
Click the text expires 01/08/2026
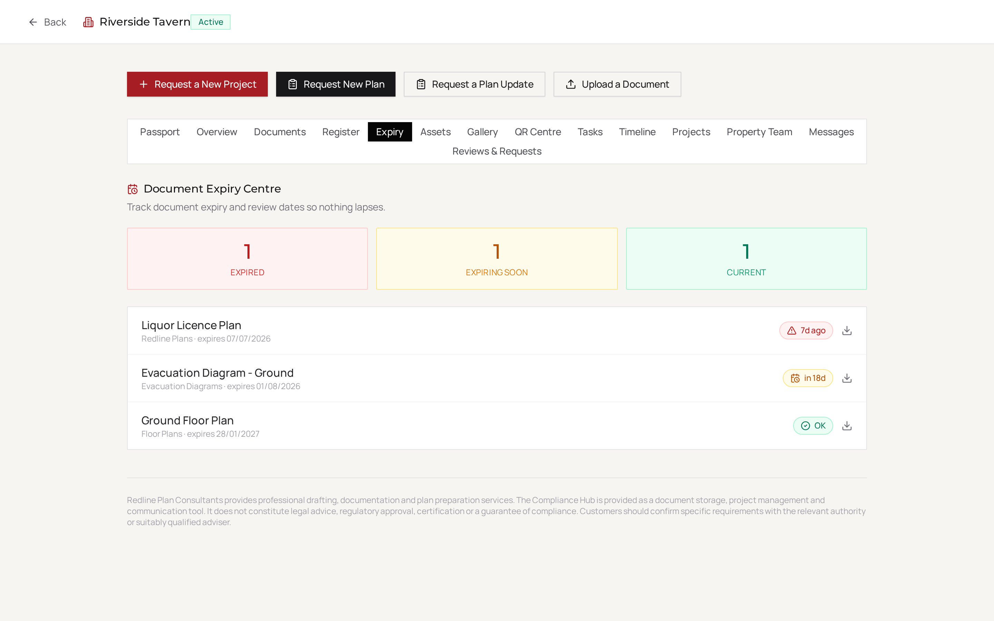(263, 386)
